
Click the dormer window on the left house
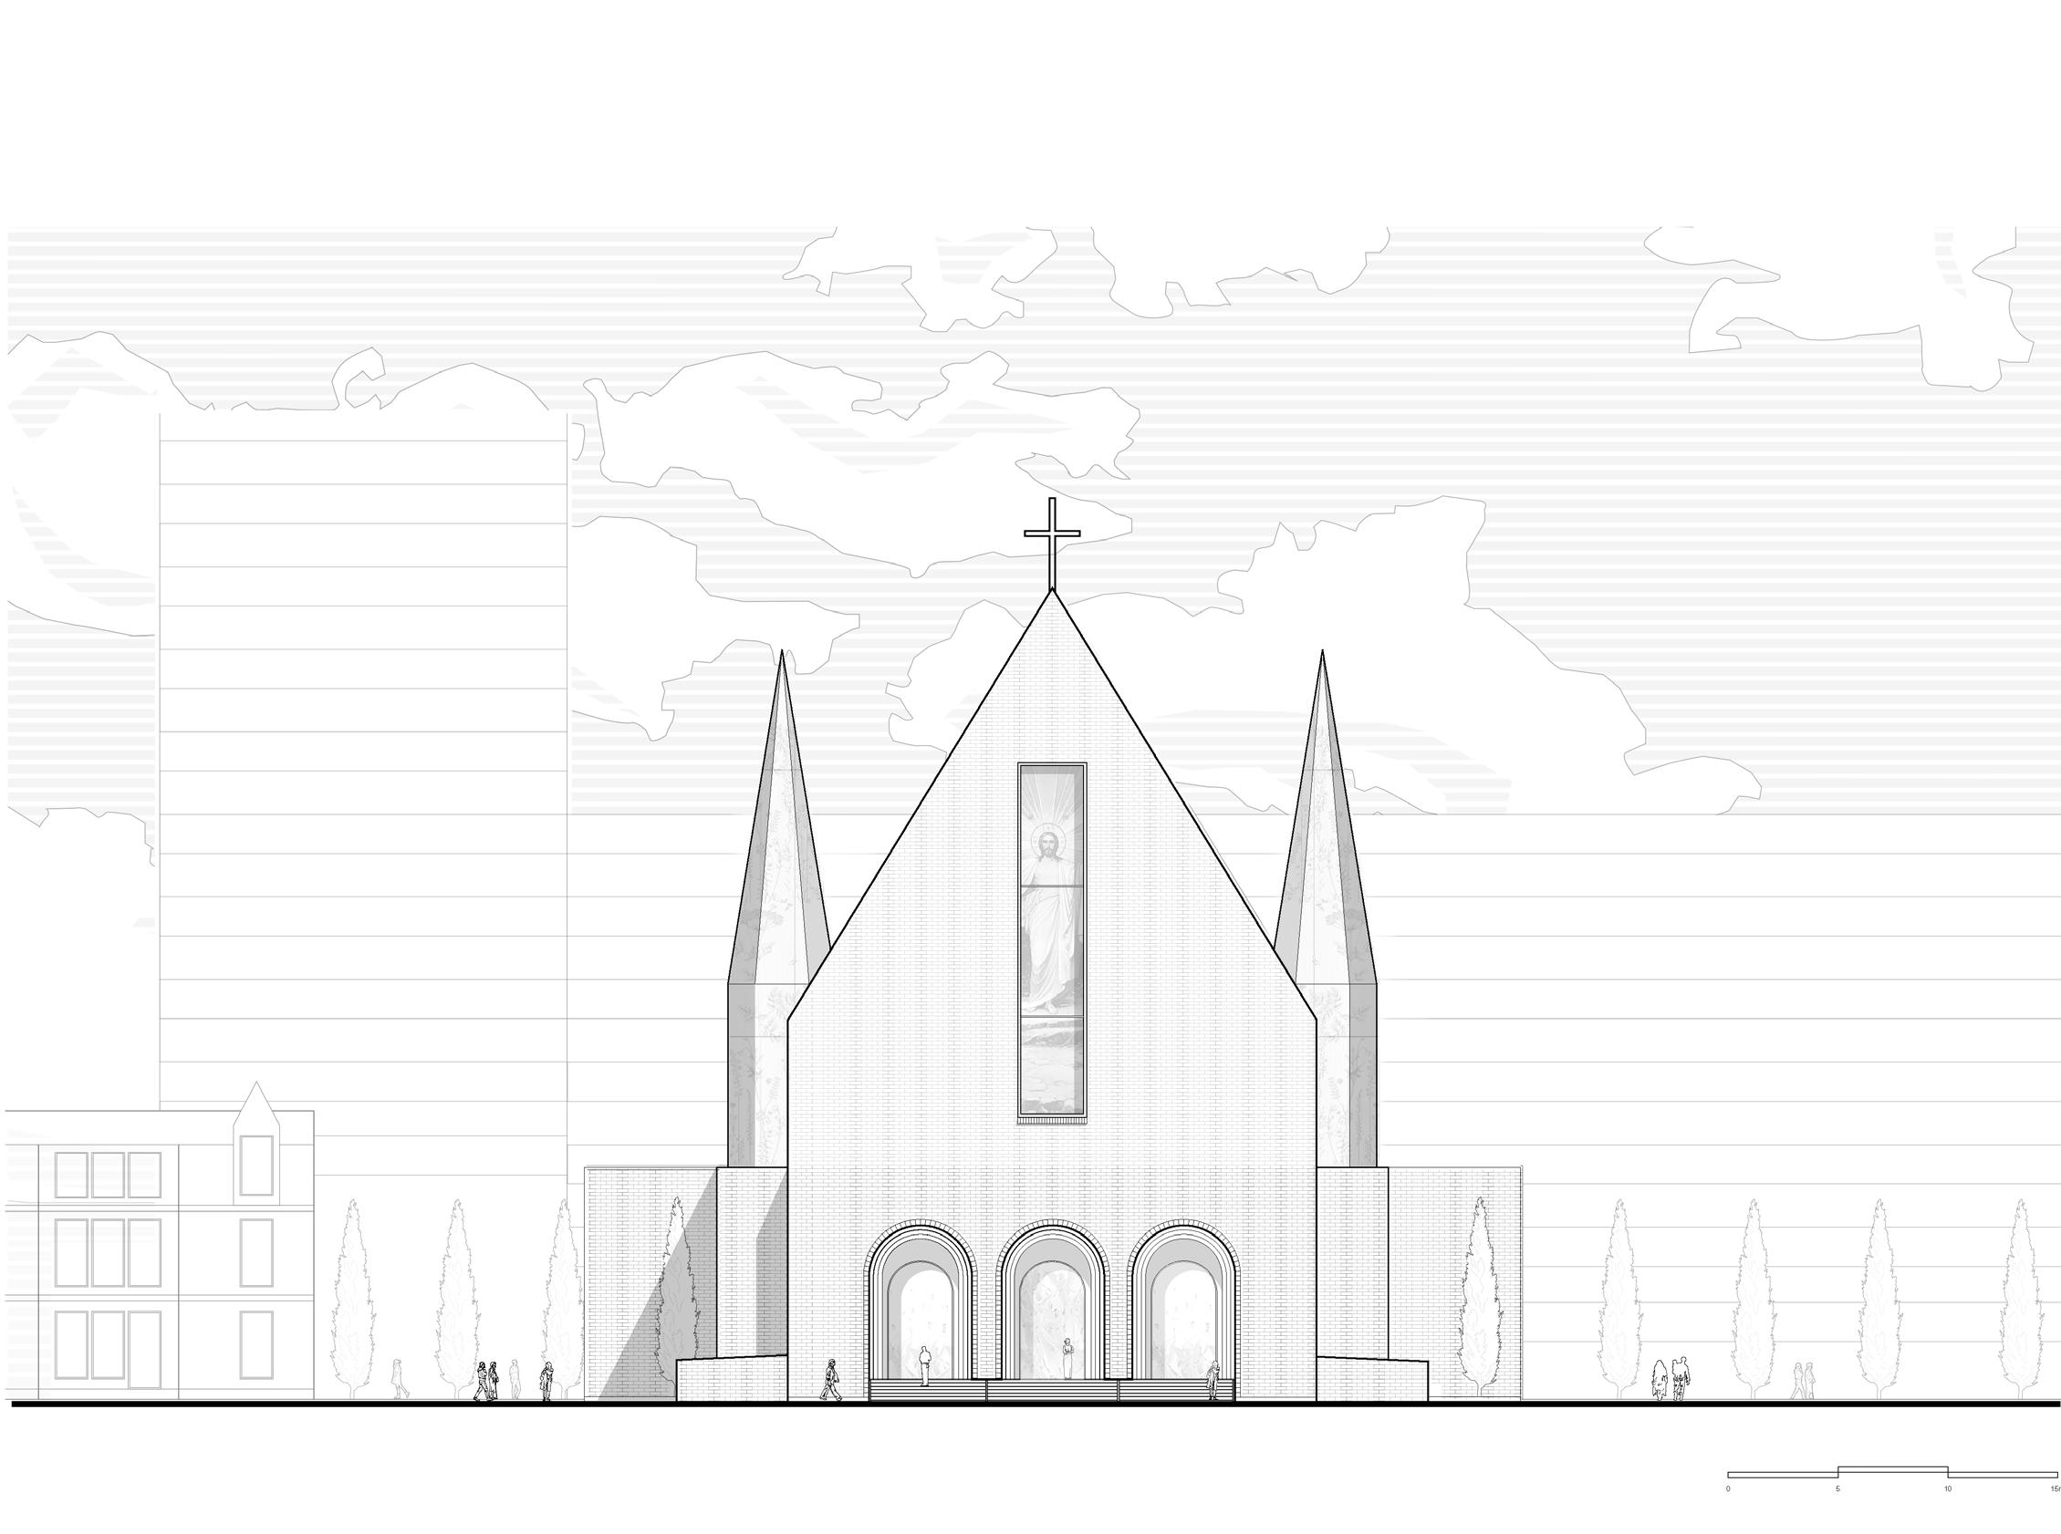[257, 1165]
